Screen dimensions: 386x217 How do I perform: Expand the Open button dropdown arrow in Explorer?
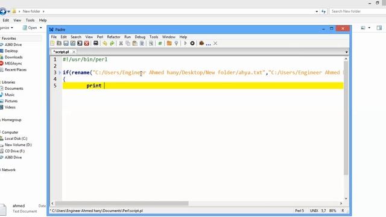pos(41,28)
